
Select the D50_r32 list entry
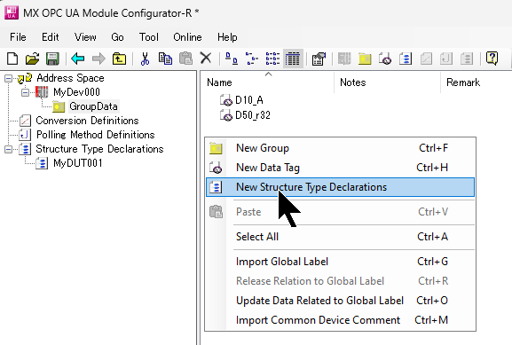tap(253, 115)
